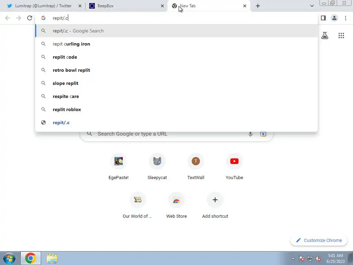The width and height of the screenshot is (353, 265).
Task: Show hidden system tray icons
Action: [x=293, y=258]
